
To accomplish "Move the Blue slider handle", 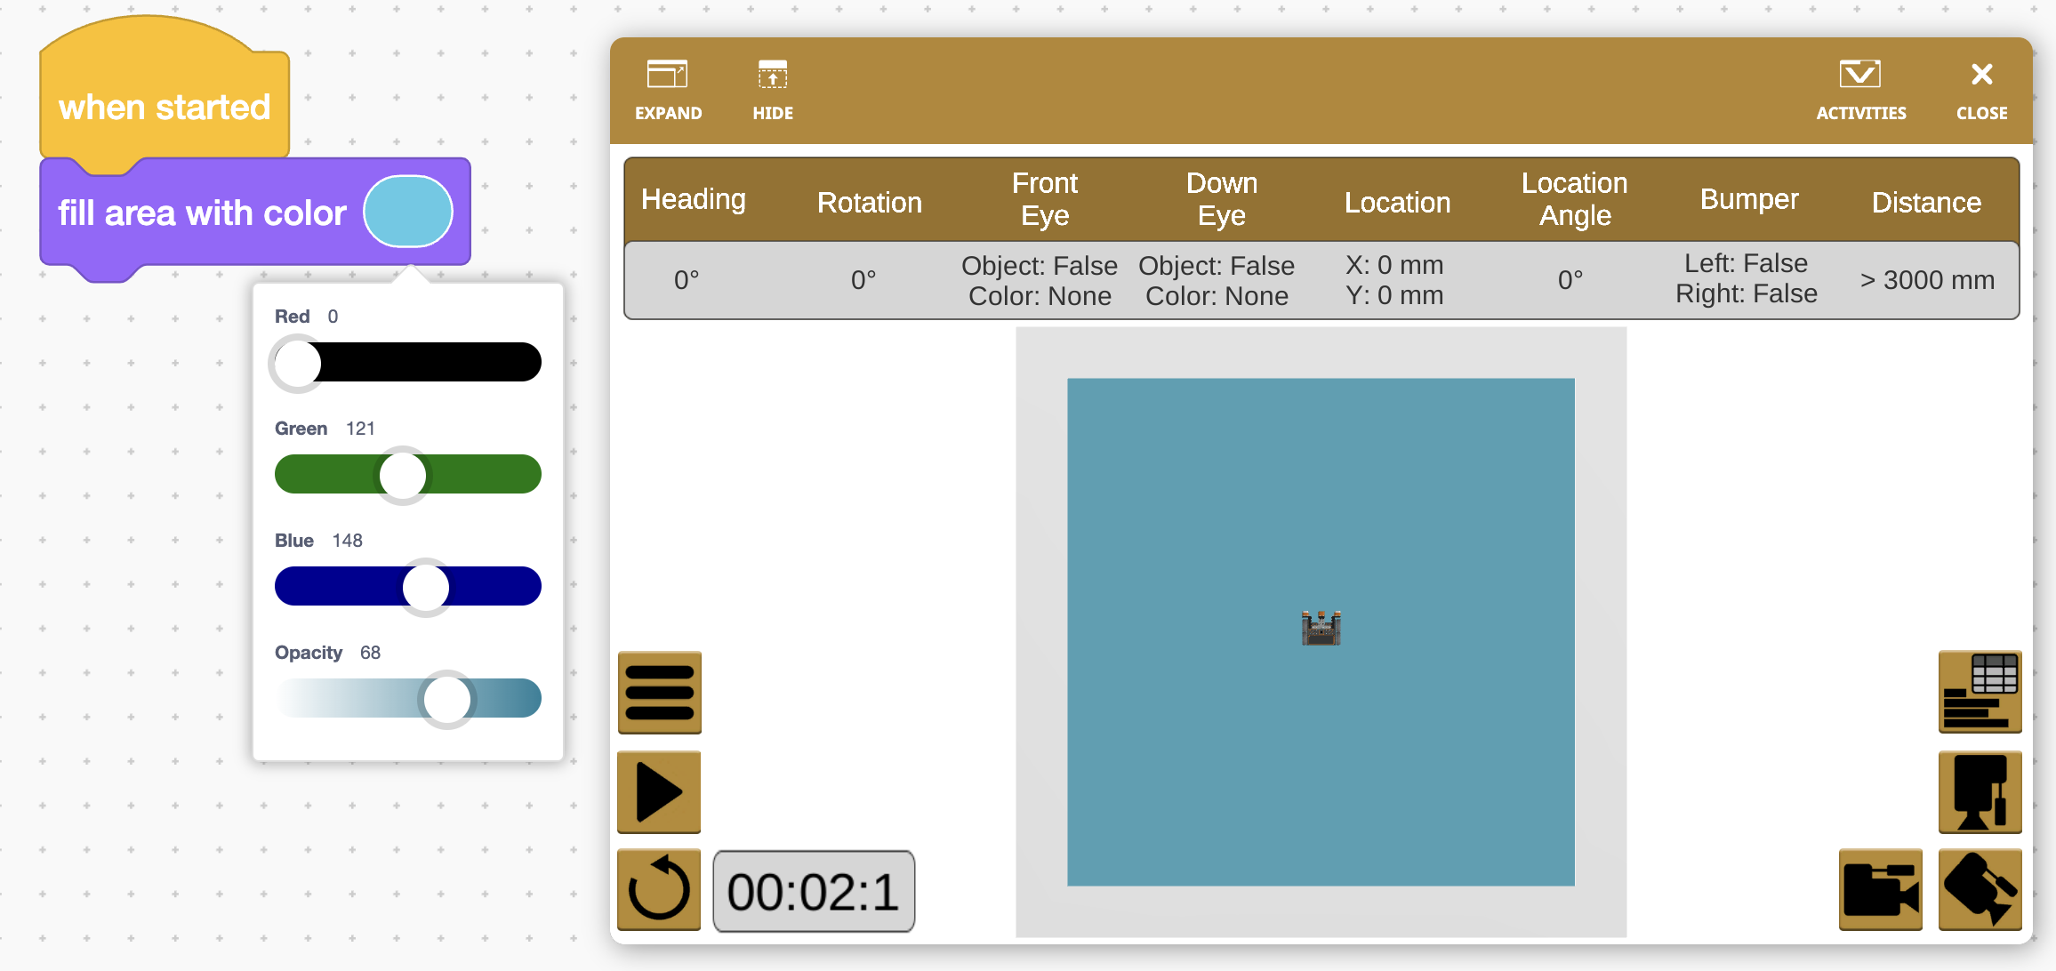I will (427, 587).
